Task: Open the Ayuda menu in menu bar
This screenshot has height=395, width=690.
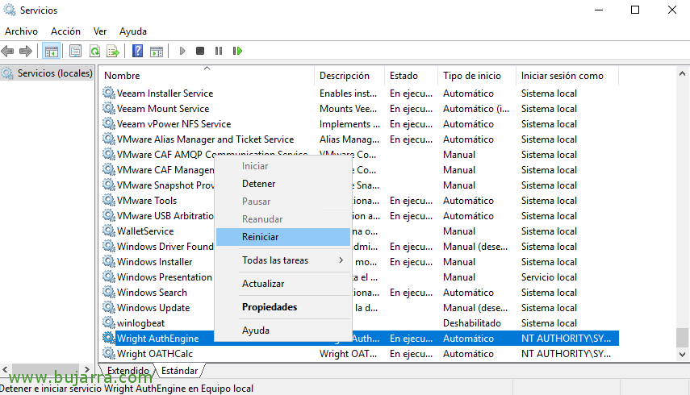Action: (133, 31)
